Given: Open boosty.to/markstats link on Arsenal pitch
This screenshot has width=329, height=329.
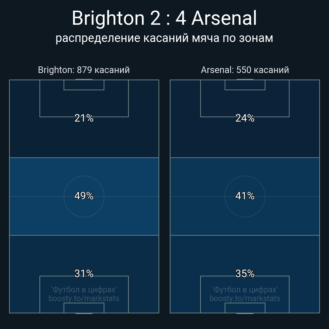Looking at the screenshot, I should 245,298.
